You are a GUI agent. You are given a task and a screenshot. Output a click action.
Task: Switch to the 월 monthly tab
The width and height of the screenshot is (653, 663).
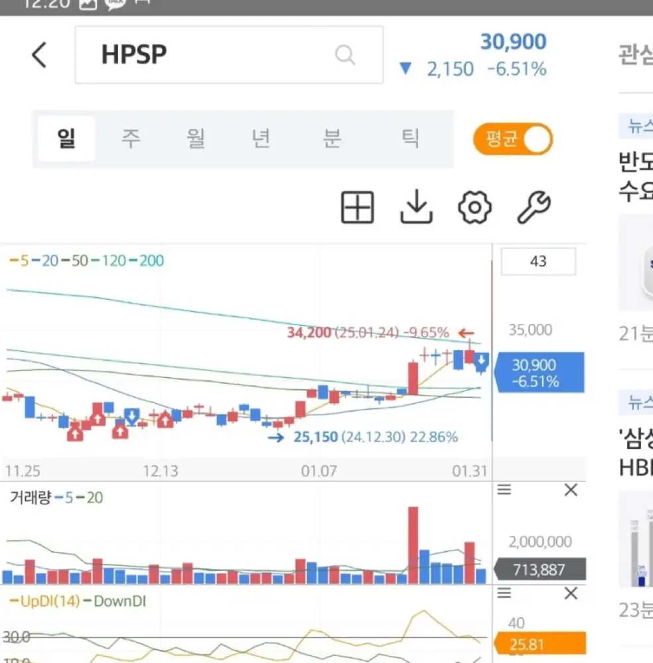[x=196, y=139]
